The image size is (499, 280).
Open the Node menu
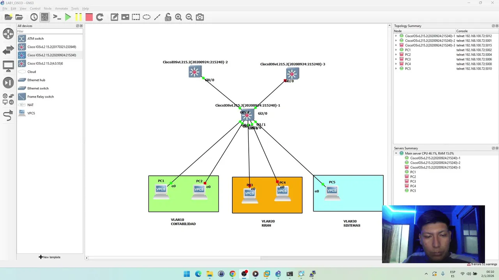(48, 9)
